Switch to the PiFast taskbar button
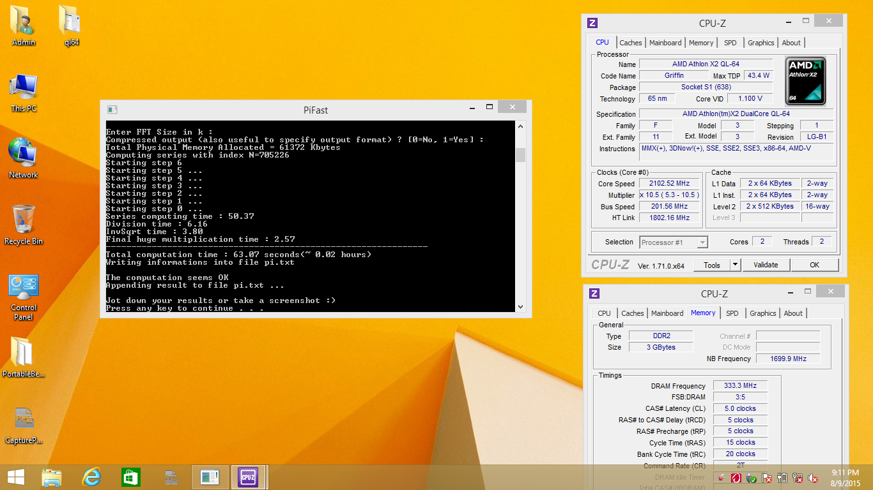This screenshot has width=873, height=490. click(x=210, y=477)
